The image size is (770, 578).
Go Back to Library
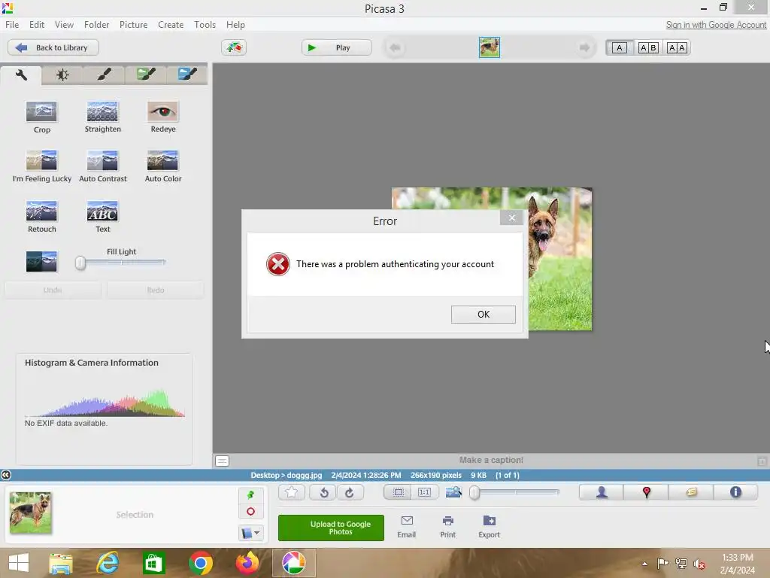point(53,47)
